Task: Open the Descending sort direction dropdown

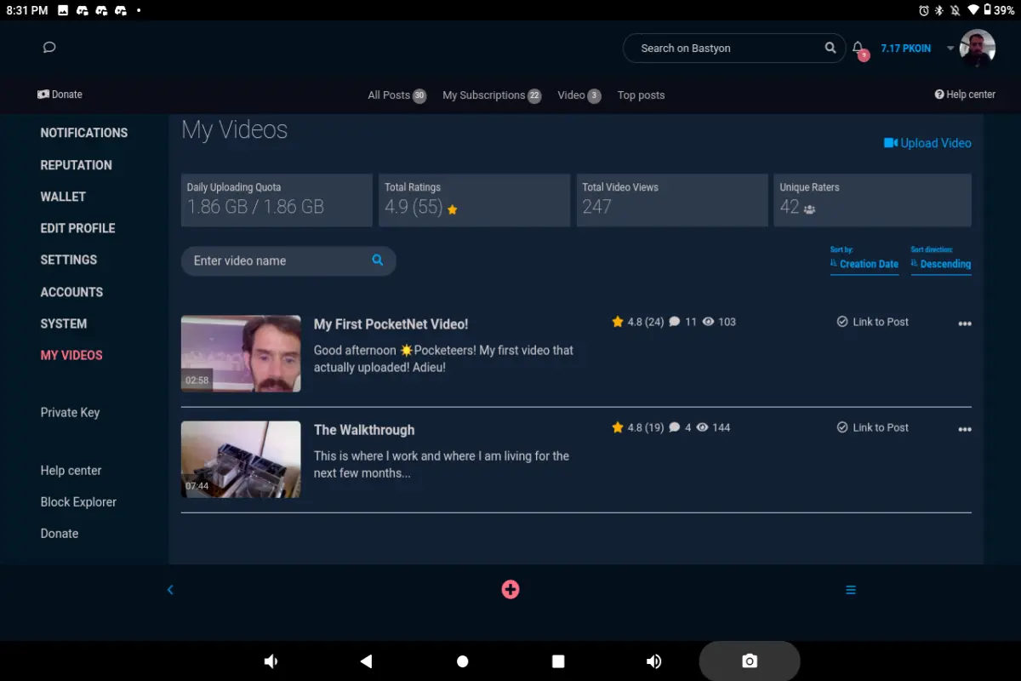Action: (941, 264)
